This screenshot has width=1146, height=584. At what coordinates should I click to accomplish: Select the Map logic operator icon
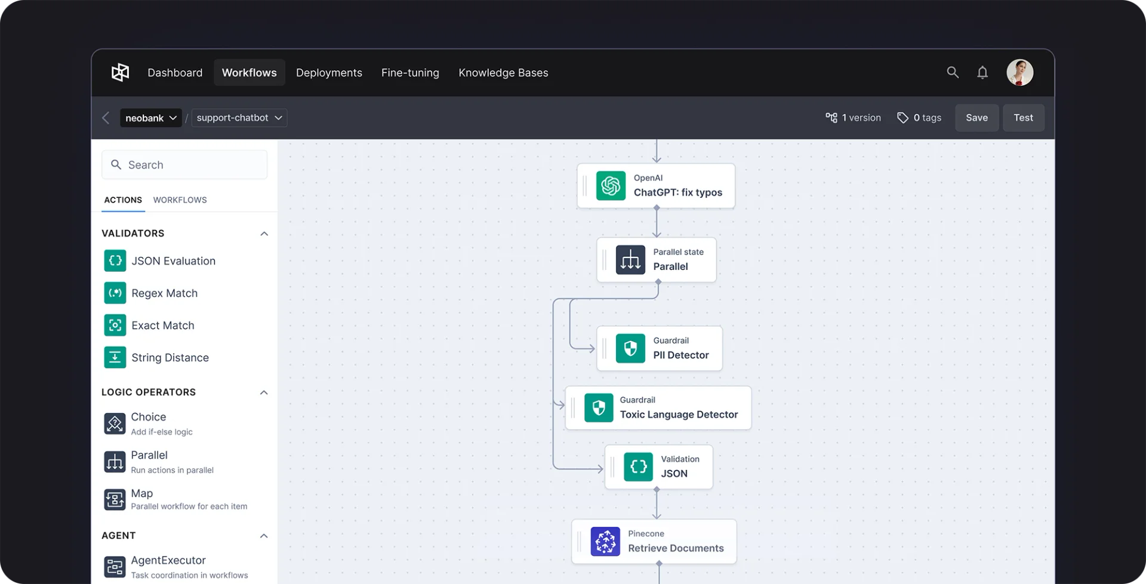(x=115, y=499)
